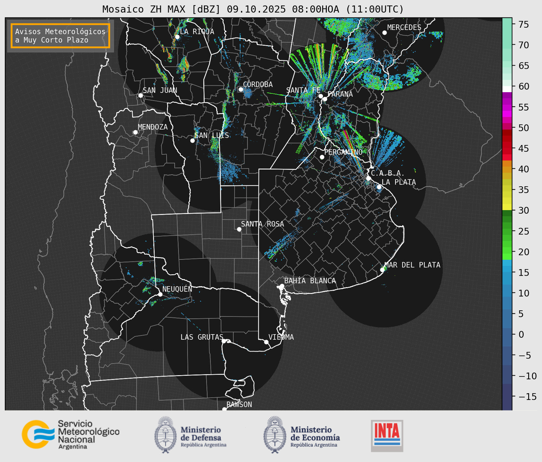Click the white 60 dBZ color band
The width and height of the screenshot is (542, 462).
tap(507, 89)
